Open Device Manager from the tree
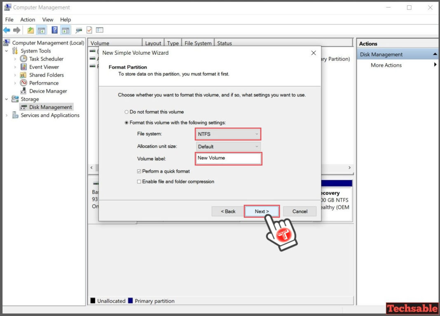440x316 pixels. (x=48, y=91)
